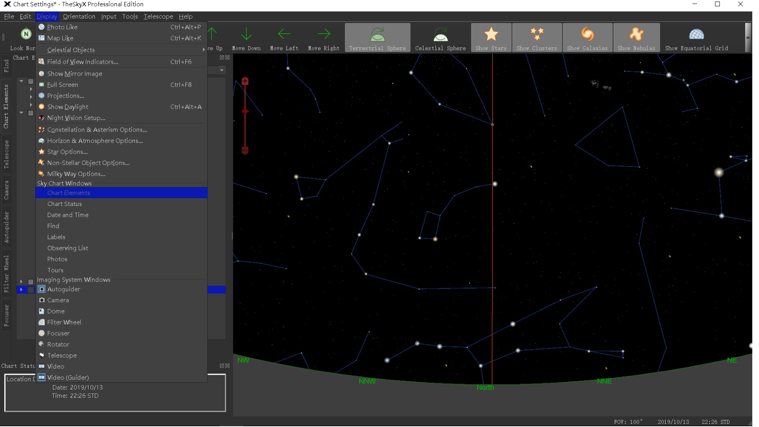Switch to the Focuser side tab
The width and height of the screenshot is (759, 427).
tap(6, 316)
